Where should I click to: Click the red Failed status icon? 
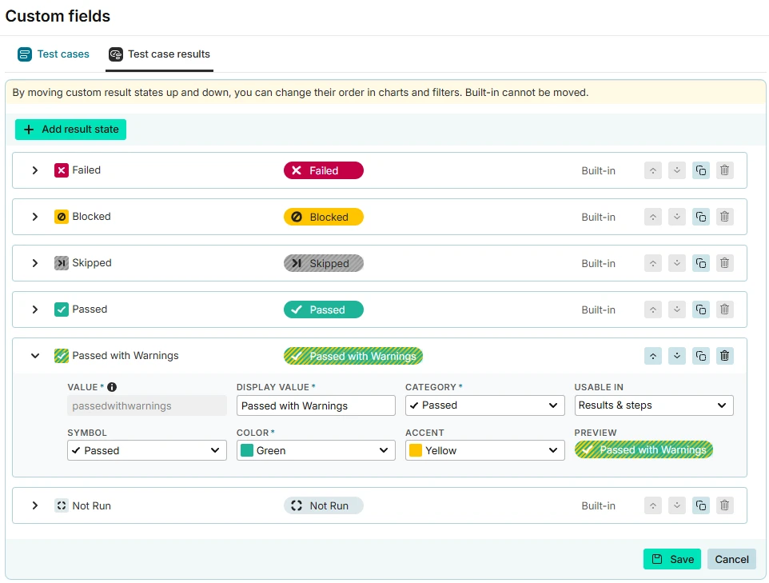[x=62, y=170]
